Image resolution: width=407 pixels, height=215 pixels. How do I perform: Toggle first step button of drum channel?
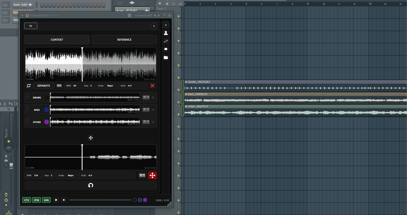(42, 5)
